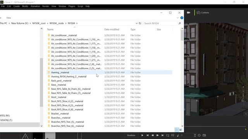
Task: Play the iClone timeline
Action: pyautogui.click(x=142, y=135)
